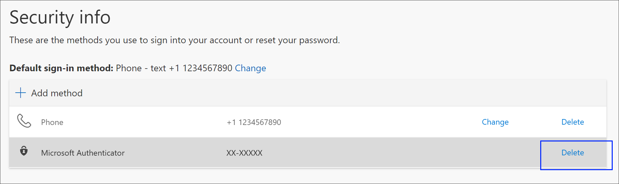The height and width of the screenshot is (184, 619).
Task: Click the XX-XXXXX authenticator device value
Action: 244,153
